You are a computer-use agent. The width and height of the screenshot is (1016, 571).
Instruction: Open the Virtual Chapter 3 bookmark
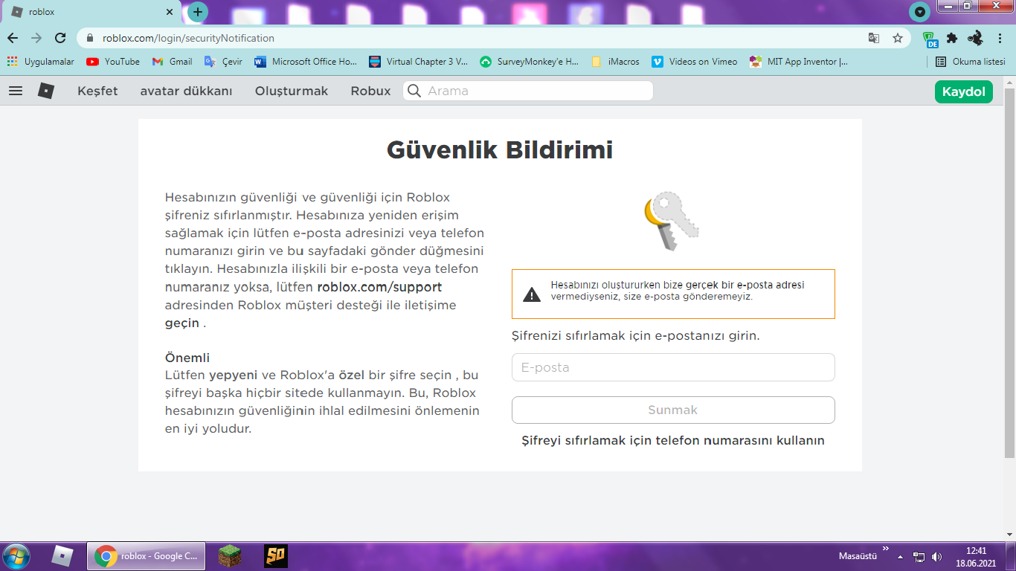pyautogui.click(x=419, y=62)
